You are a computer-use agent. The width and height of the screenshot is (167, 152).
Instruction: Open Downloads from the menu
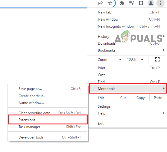(127, 43)
